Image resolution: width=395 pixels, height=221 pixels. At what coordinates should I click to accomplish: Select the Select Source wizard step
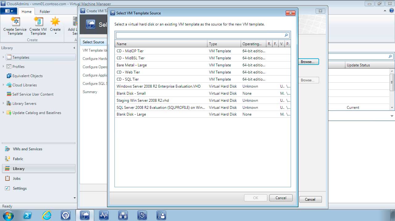click(93, 42)
